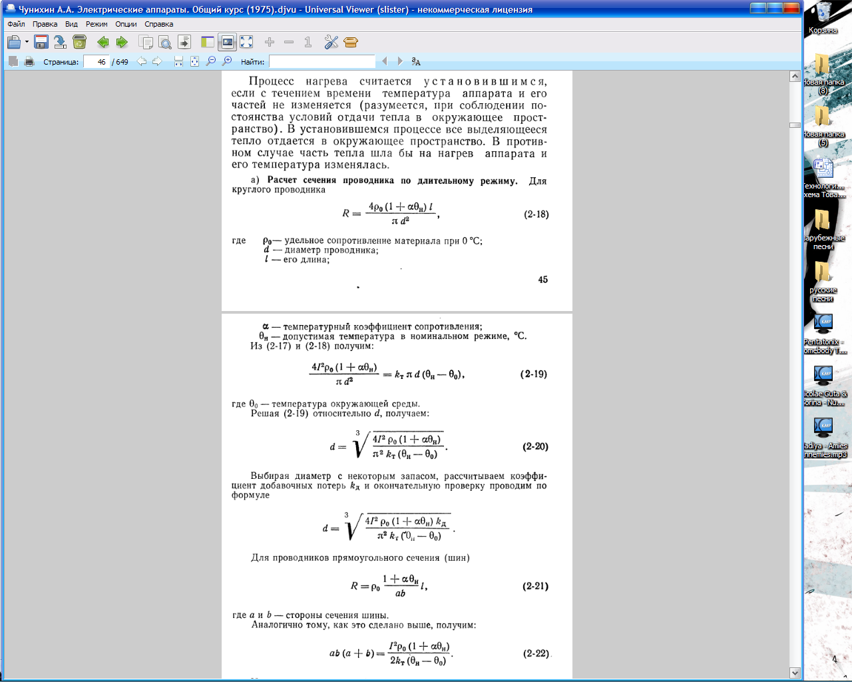Image resolution: width=852 pixels, height=682 pixels.
Task: Expand the dropdown arrow beside Open icon
Action: click(x=27, y=42)
